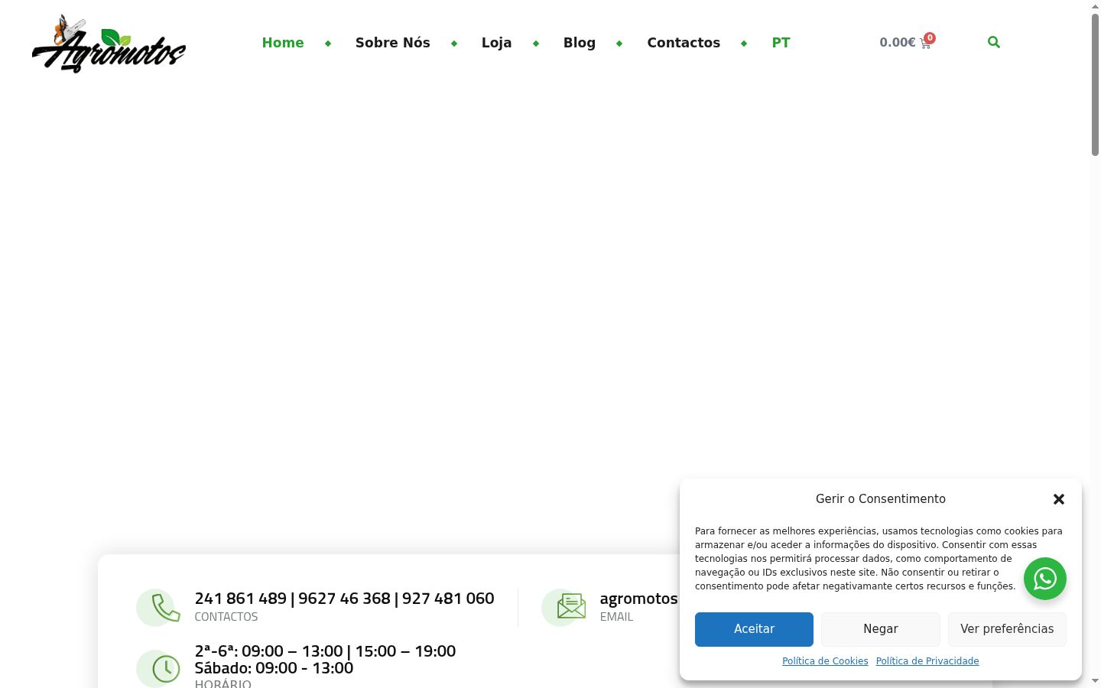Screen dimensions: 1101x688
Task: Open the shopping cart icon
Action: coord(926,44)
